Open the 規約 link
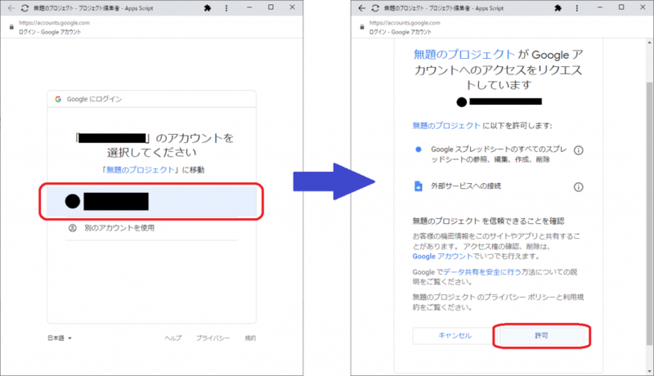654x376 pixels. [x=250, y=338]
